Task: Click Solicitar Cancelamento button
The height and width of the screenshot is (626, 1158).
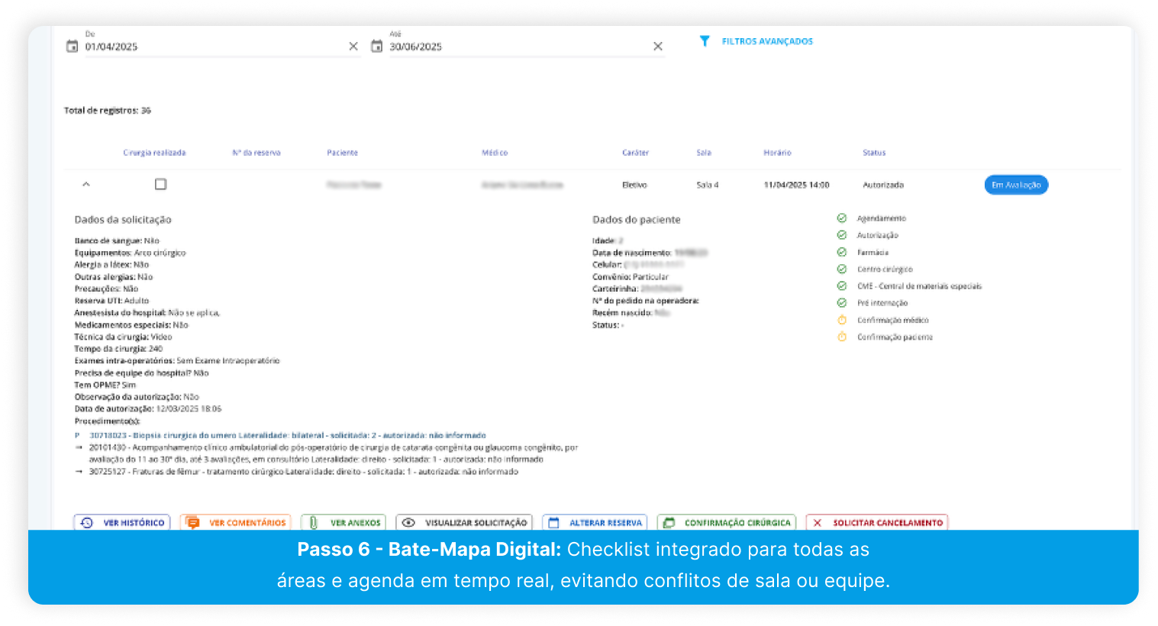Action: [x=877, y=522]
